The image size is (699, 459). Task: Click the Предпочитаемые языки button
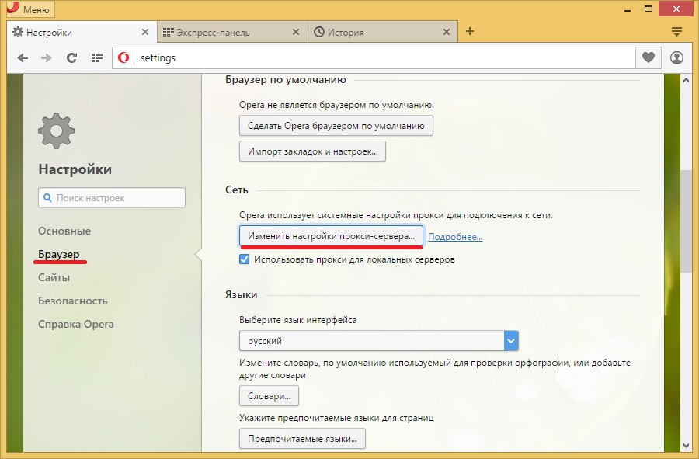[x=302, y=439]
